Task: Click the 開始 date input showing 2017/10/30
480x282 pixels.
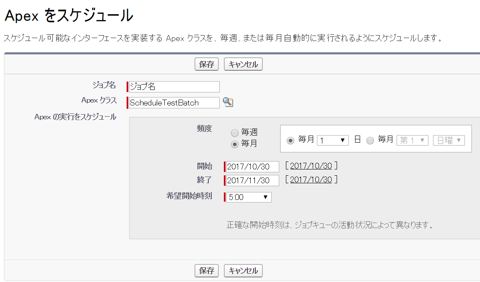Action: (252, 166)
